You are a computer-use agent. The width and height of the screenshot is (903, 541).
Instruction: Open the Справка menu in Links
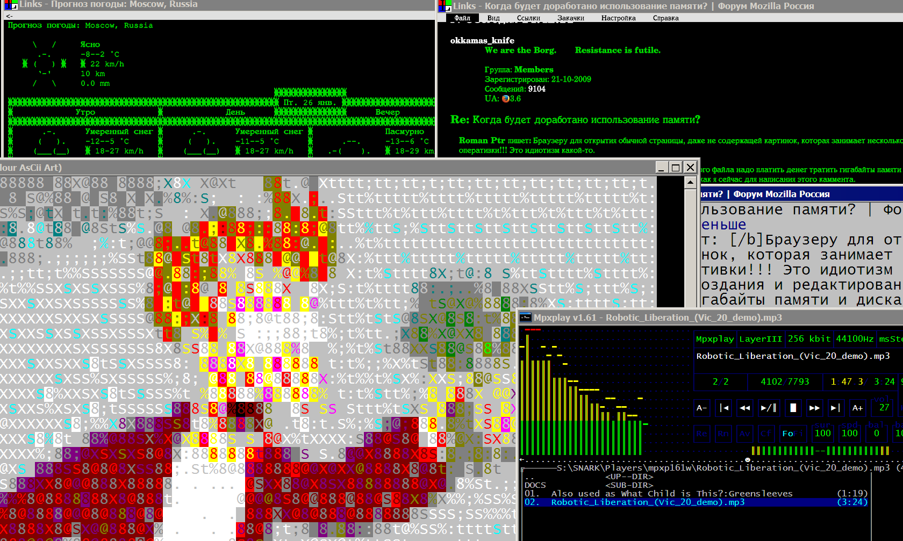(665, 18)
